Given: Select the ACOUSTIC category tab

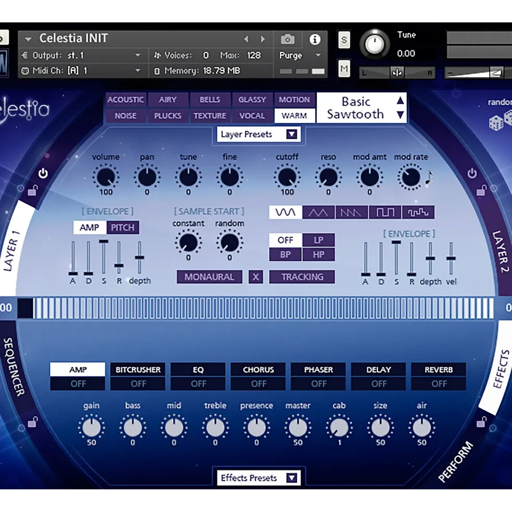Looking at the screenshot, I should [x=125, y=100].
